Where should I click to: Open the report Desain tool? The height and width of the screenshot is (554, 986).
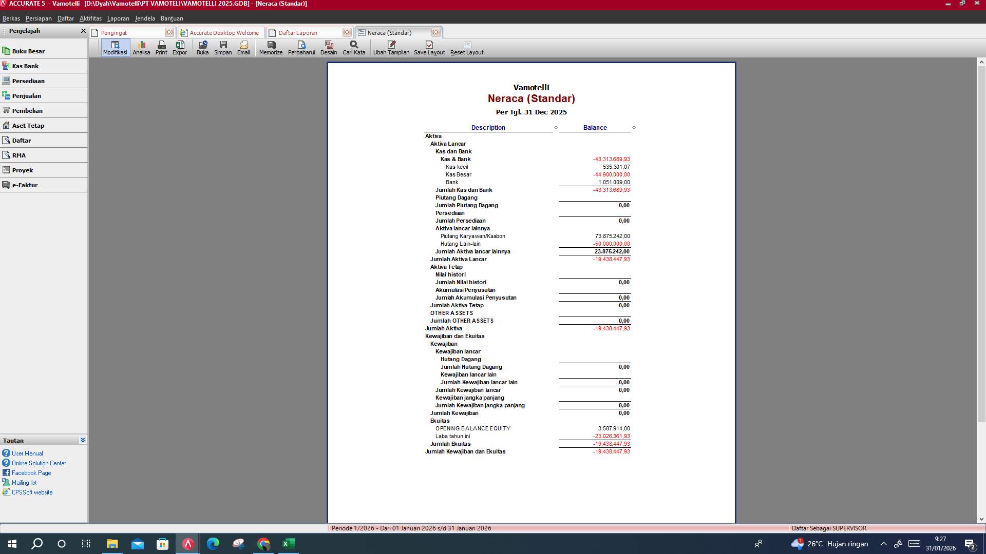[329, 48]
